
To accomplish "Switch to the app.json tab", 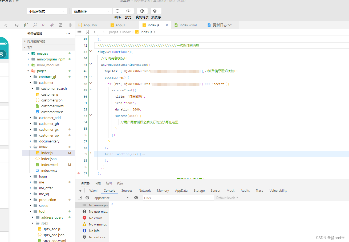I will pos(91,25).
